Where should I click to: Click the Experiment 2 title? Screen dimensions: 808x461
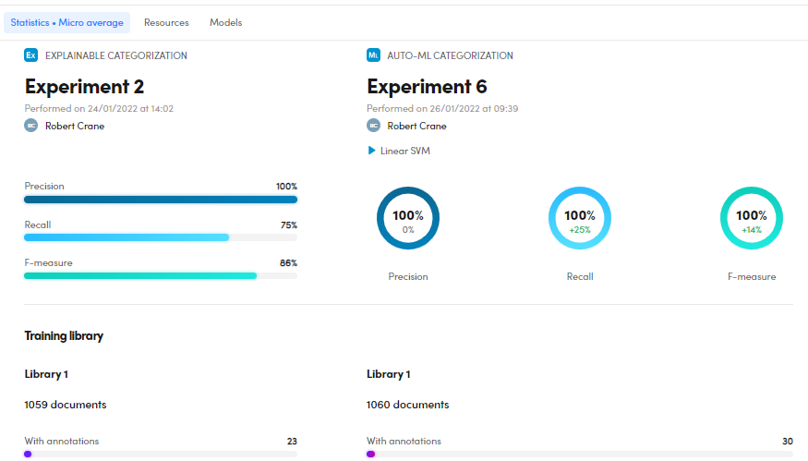tap(84, 87)
